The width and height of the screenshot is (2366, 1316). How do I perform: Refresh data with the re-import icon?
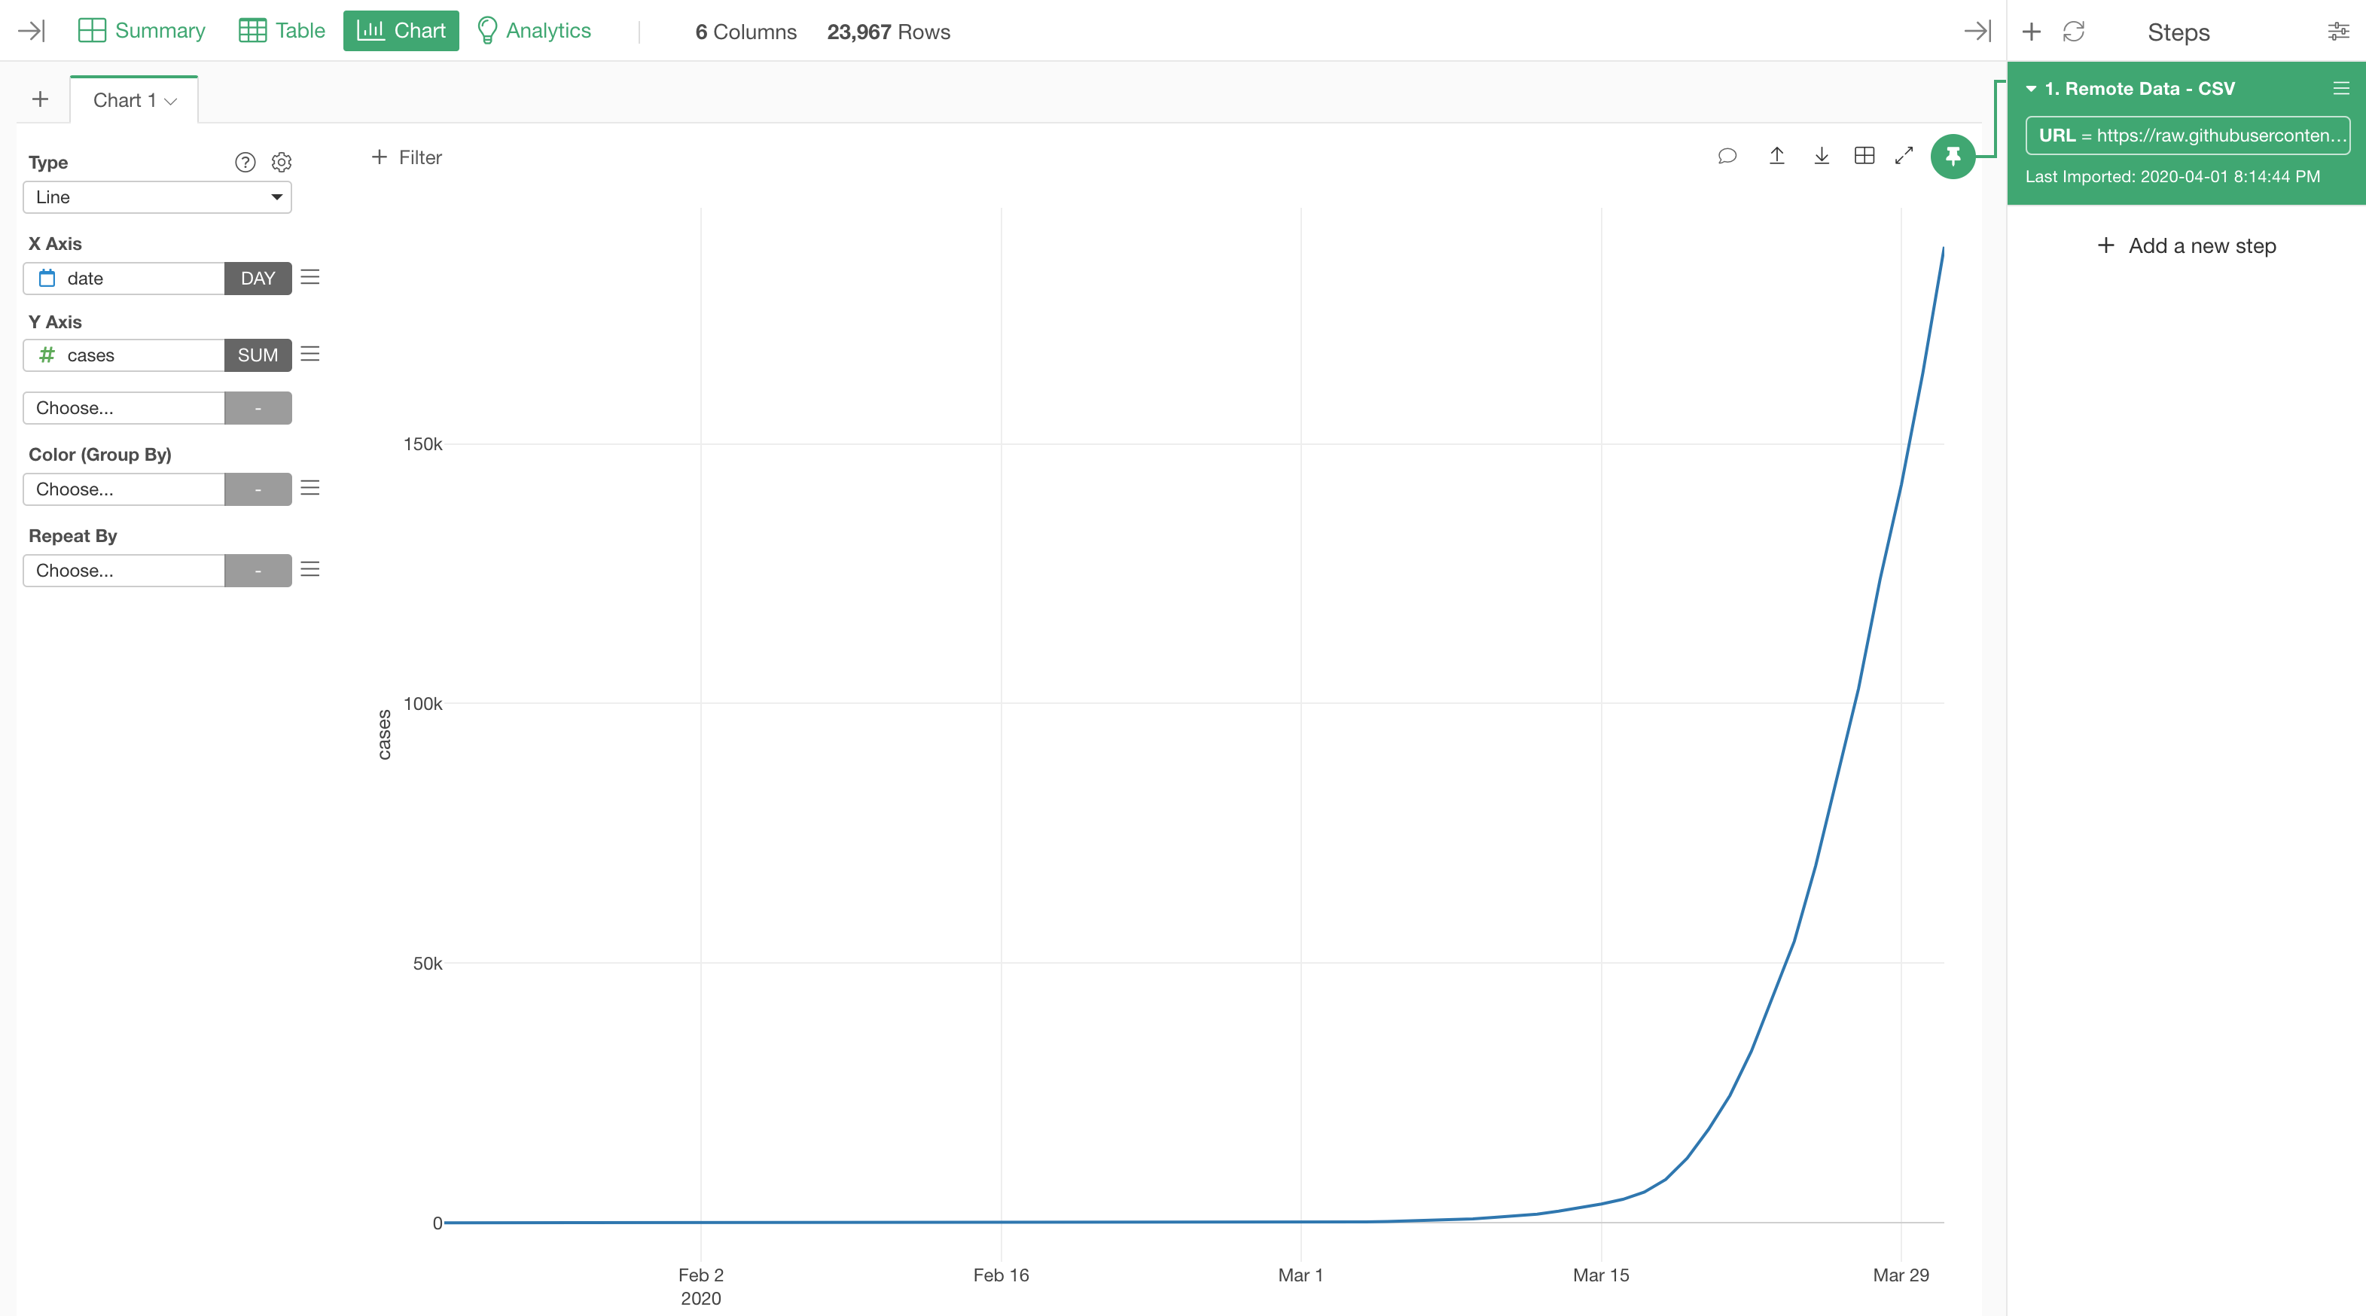coord(2073,32)
